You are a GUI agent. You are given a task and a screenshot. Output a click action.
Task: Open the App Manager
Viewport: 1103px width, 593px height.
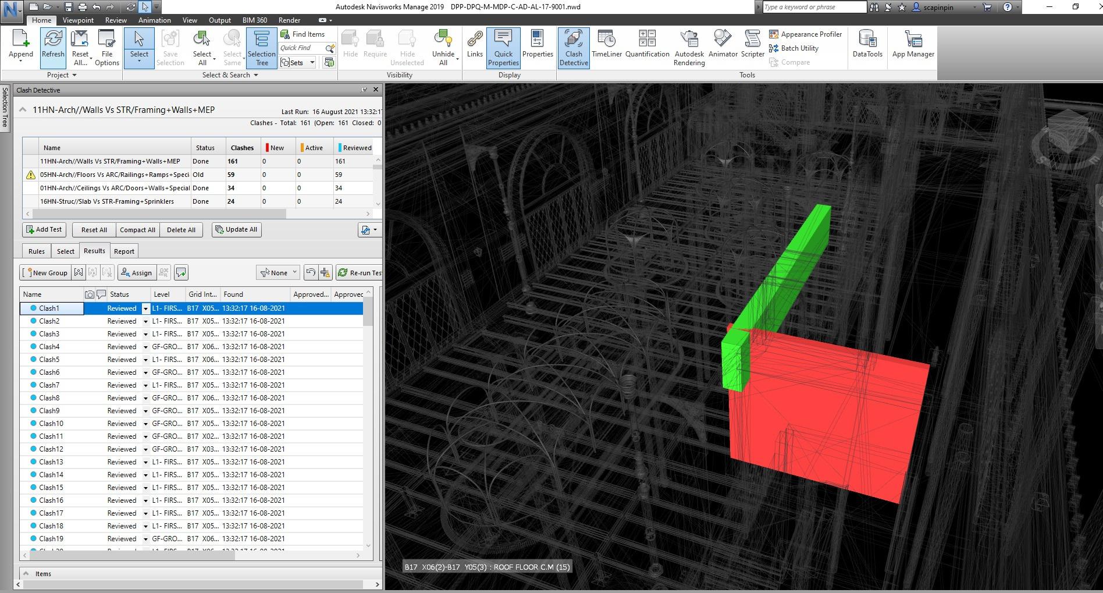point(913,45)
